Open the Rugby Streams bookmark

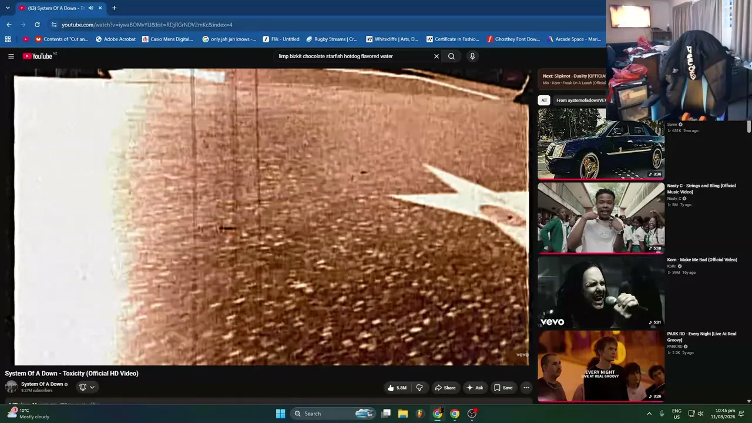[332, 39]
